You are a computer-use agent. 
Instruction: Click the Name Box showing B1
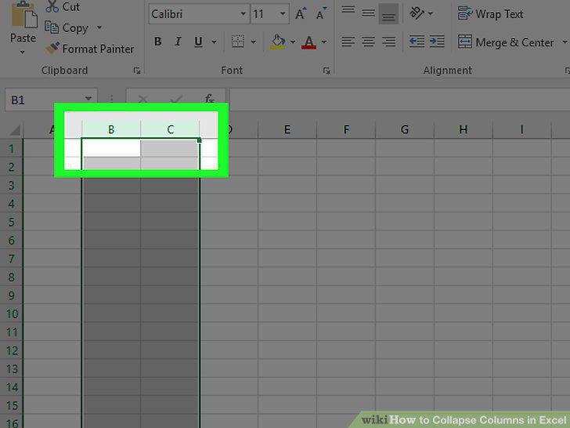44,100
